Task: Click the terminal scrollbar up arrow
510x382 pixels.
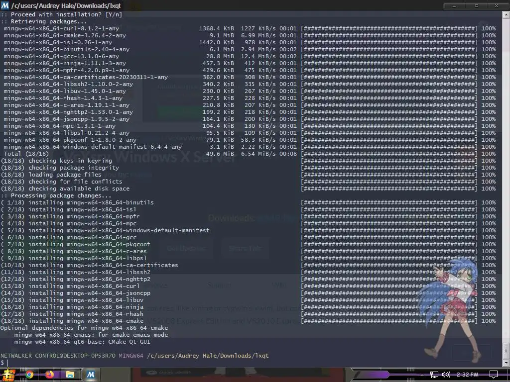Action: coord(506,15)
